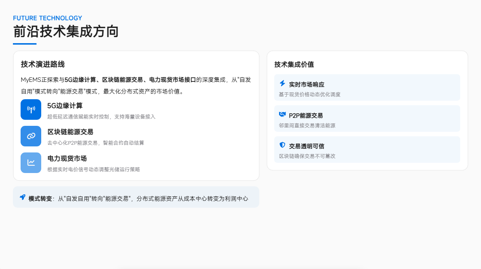Click the P2P能源交易 value card

[367, 119]
